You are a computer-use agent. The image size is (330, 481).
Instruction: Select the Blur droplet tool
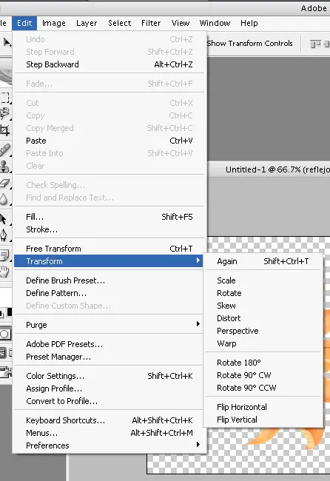4,199
